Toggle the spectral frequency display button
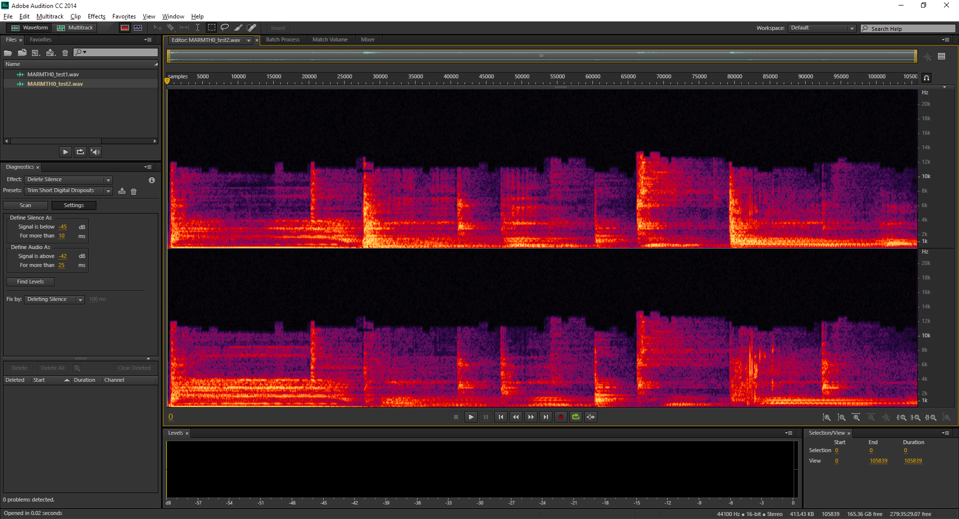This screenshot has width=959, height=519. click(125, 28)
